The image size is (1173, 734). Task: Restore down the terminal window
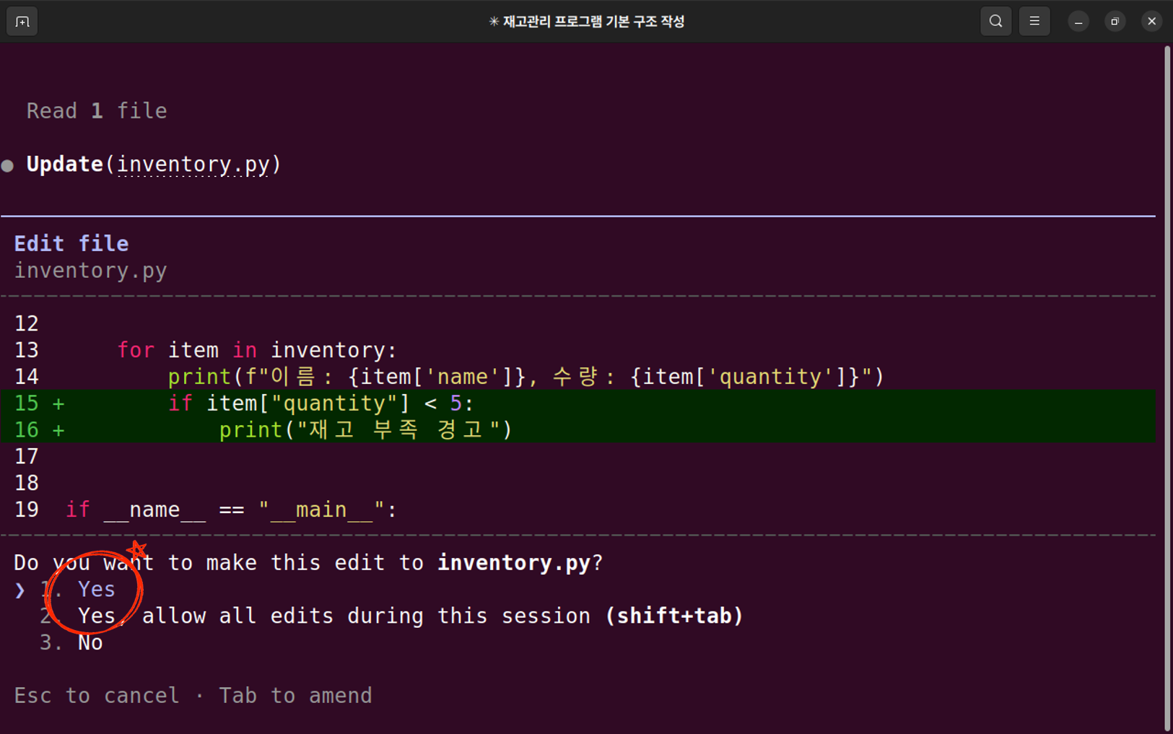tap(1115, 22)
